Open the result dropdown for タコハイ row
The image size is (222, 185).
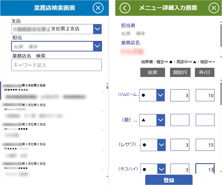click(161, 169)
